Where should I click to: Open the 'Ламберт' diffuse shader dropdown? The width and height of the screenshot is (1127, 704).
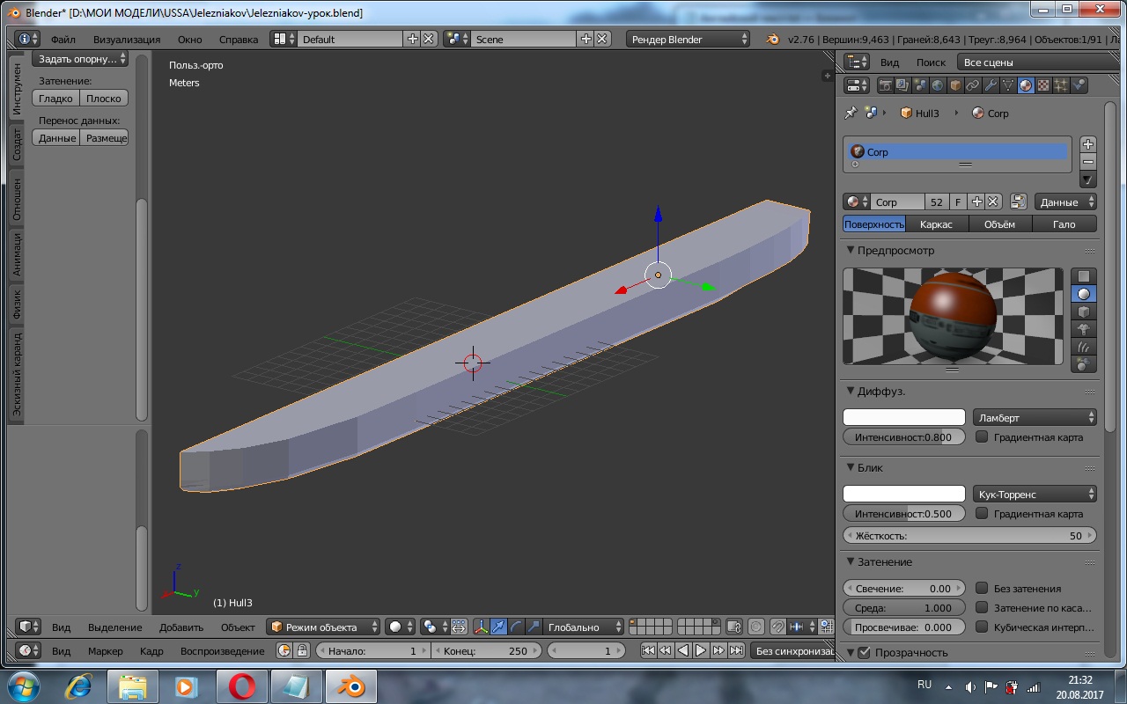(x=1035, y=417)
